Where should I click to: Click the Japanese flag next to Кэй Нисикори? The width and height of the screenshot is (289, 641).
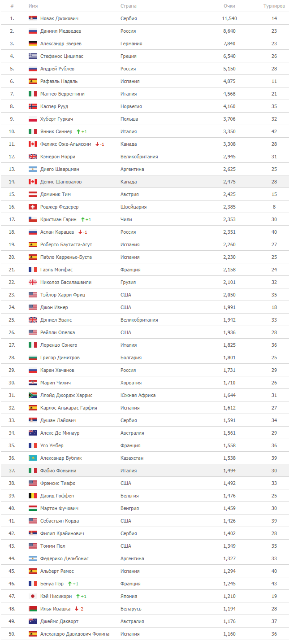point(32,596)
